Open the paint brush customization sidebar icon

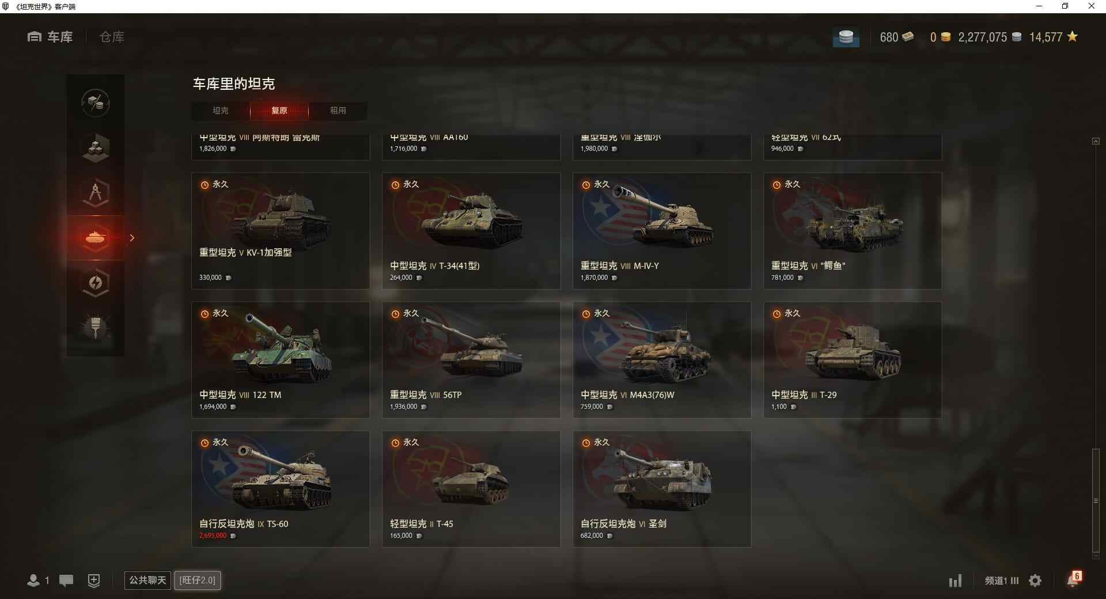96,327
